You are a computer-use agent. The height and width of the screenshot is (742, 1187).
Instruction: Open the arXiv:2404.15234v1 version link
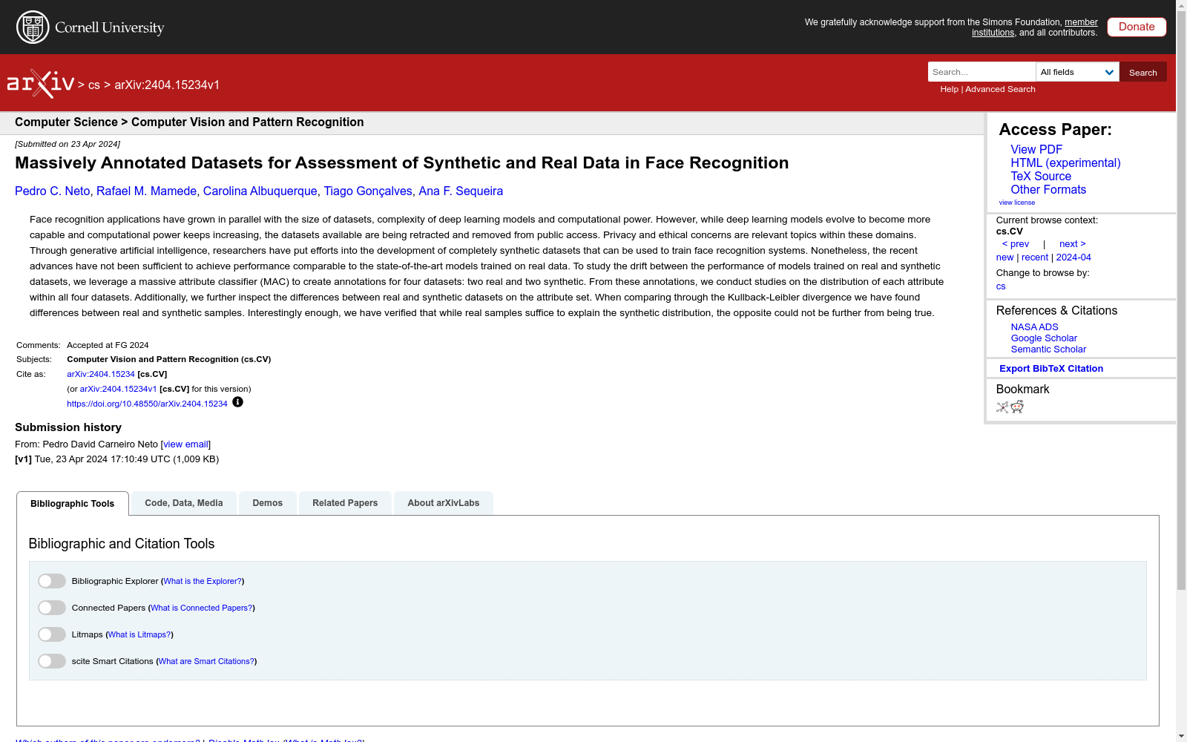[118, 389]
